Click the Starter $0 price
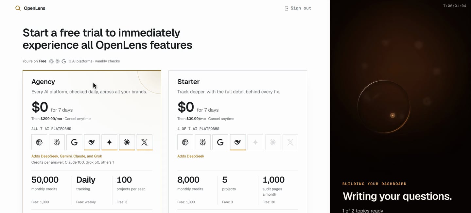This screenshot has height=213, width=471. coord(186,107)
